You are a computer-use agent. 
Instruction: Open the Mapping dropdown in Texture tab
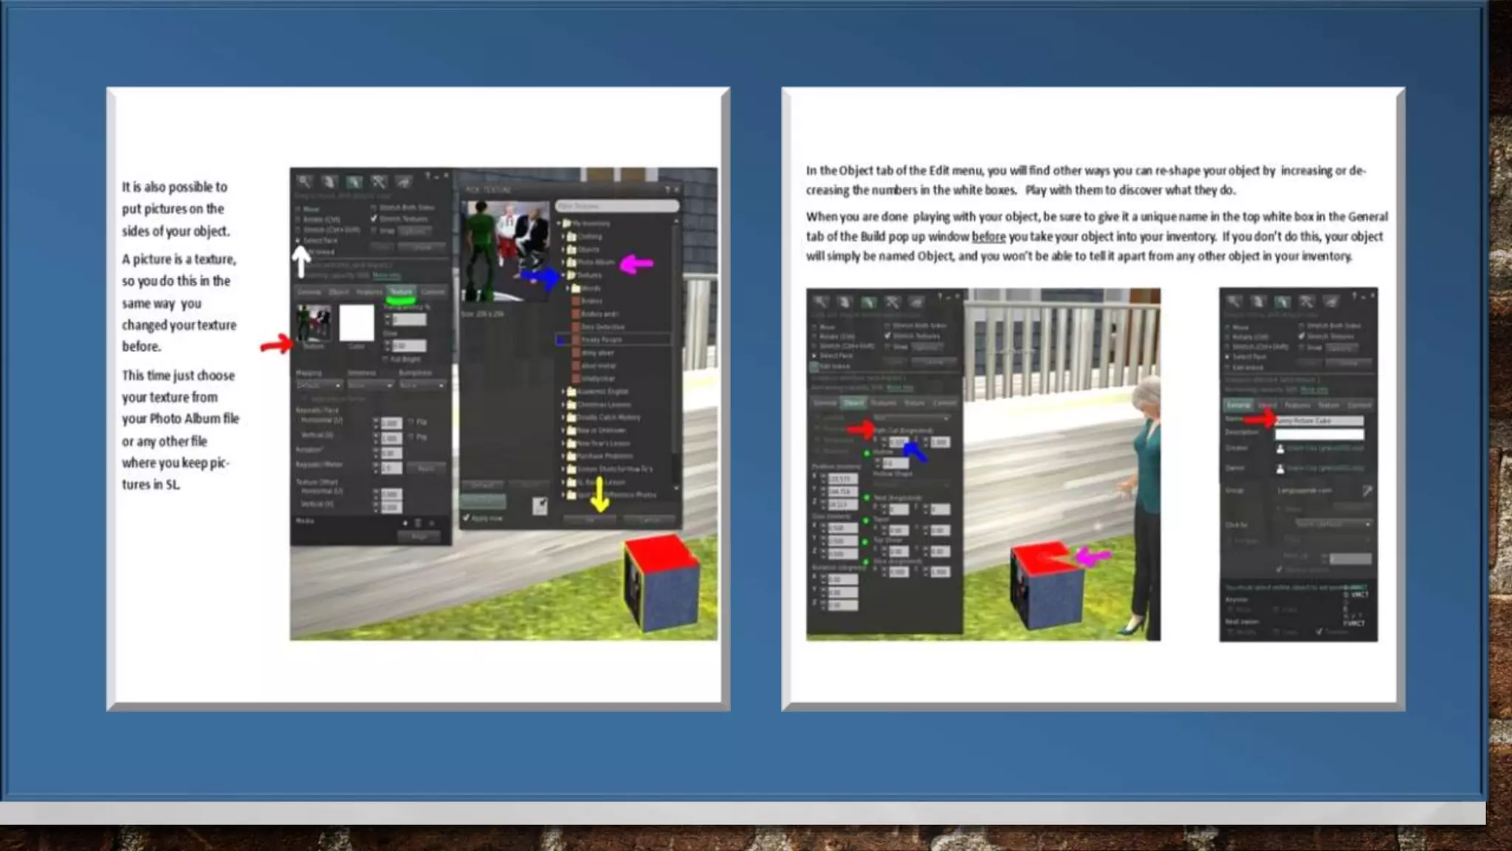(x=319, y=386)
